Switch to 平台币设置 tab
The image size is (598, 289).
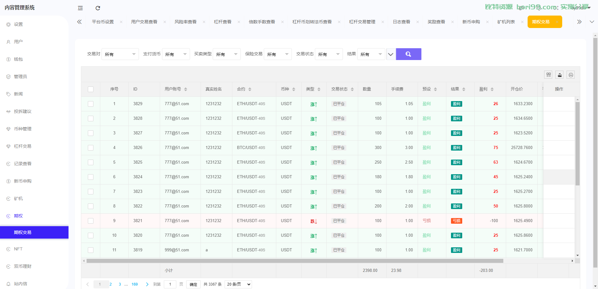(103, 22)
